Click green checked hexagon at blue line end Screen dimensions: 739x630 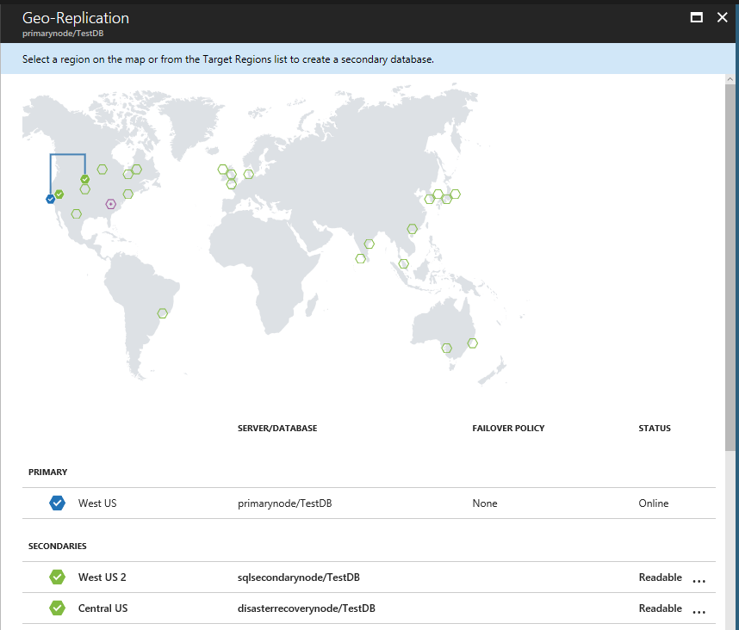(x=84, y=179)
